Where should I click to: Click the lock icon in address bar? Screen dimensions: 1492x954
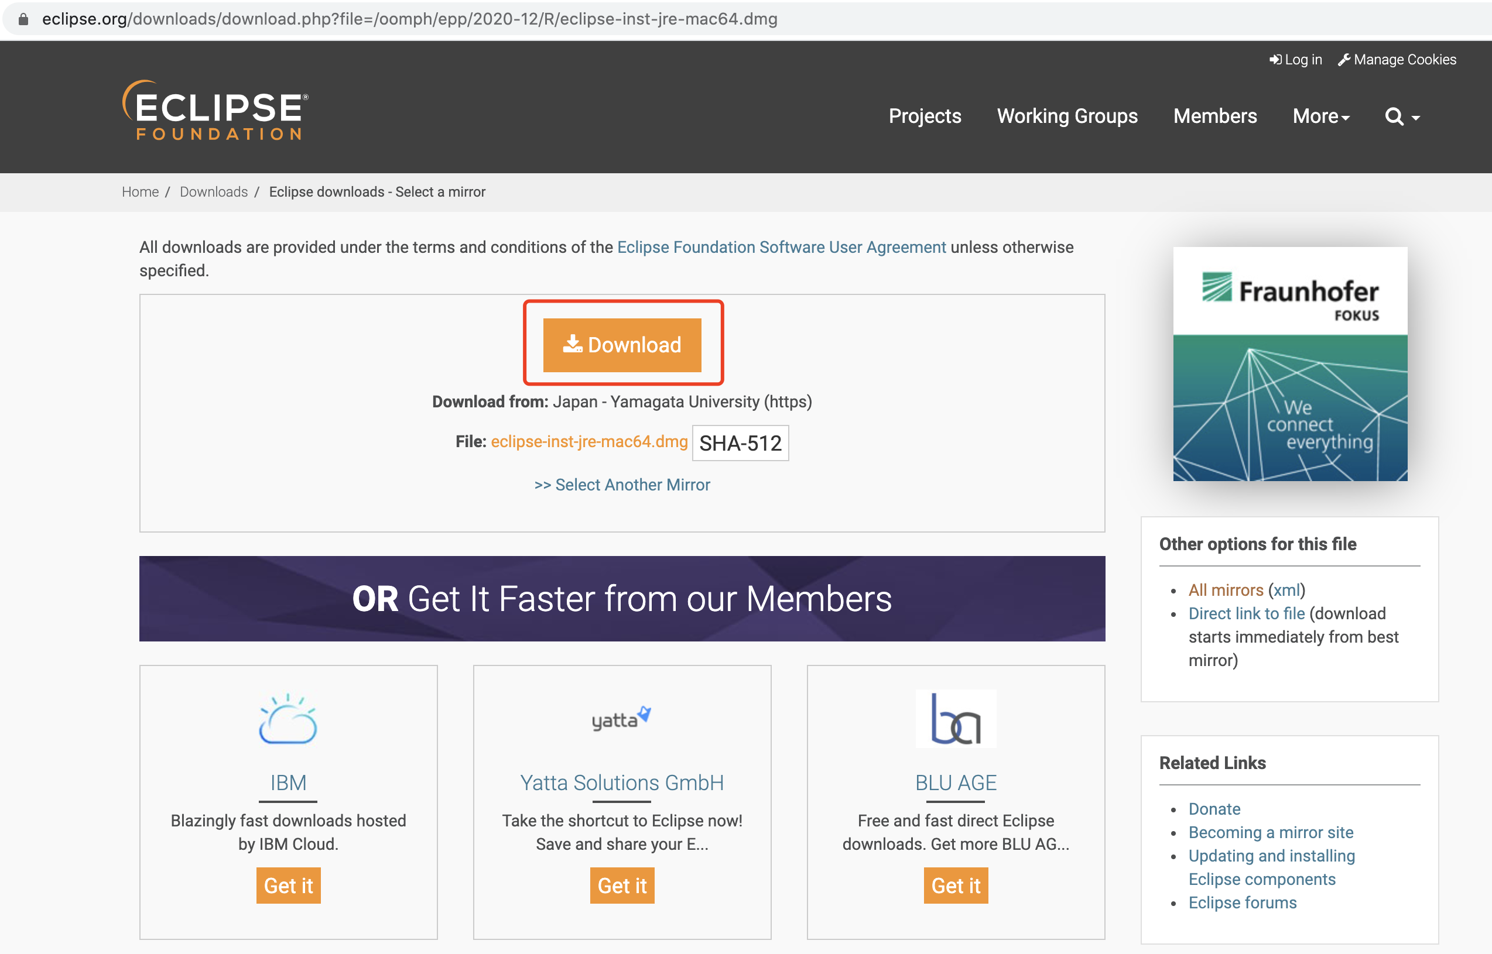(23, 19)
